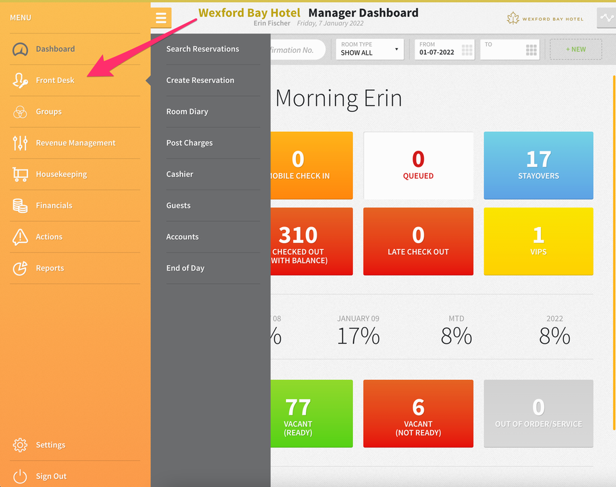Click the Wexford Bay Hotel title

point(249,13)
